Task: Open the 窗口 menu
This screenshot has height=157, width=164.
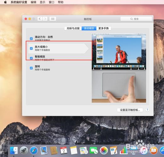Action: (52, 2)
